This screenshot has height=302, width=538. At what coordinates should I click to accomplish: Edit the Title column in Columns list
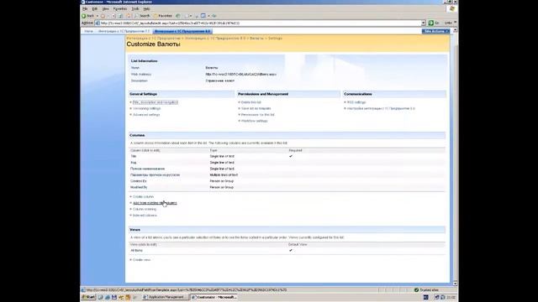133,156
